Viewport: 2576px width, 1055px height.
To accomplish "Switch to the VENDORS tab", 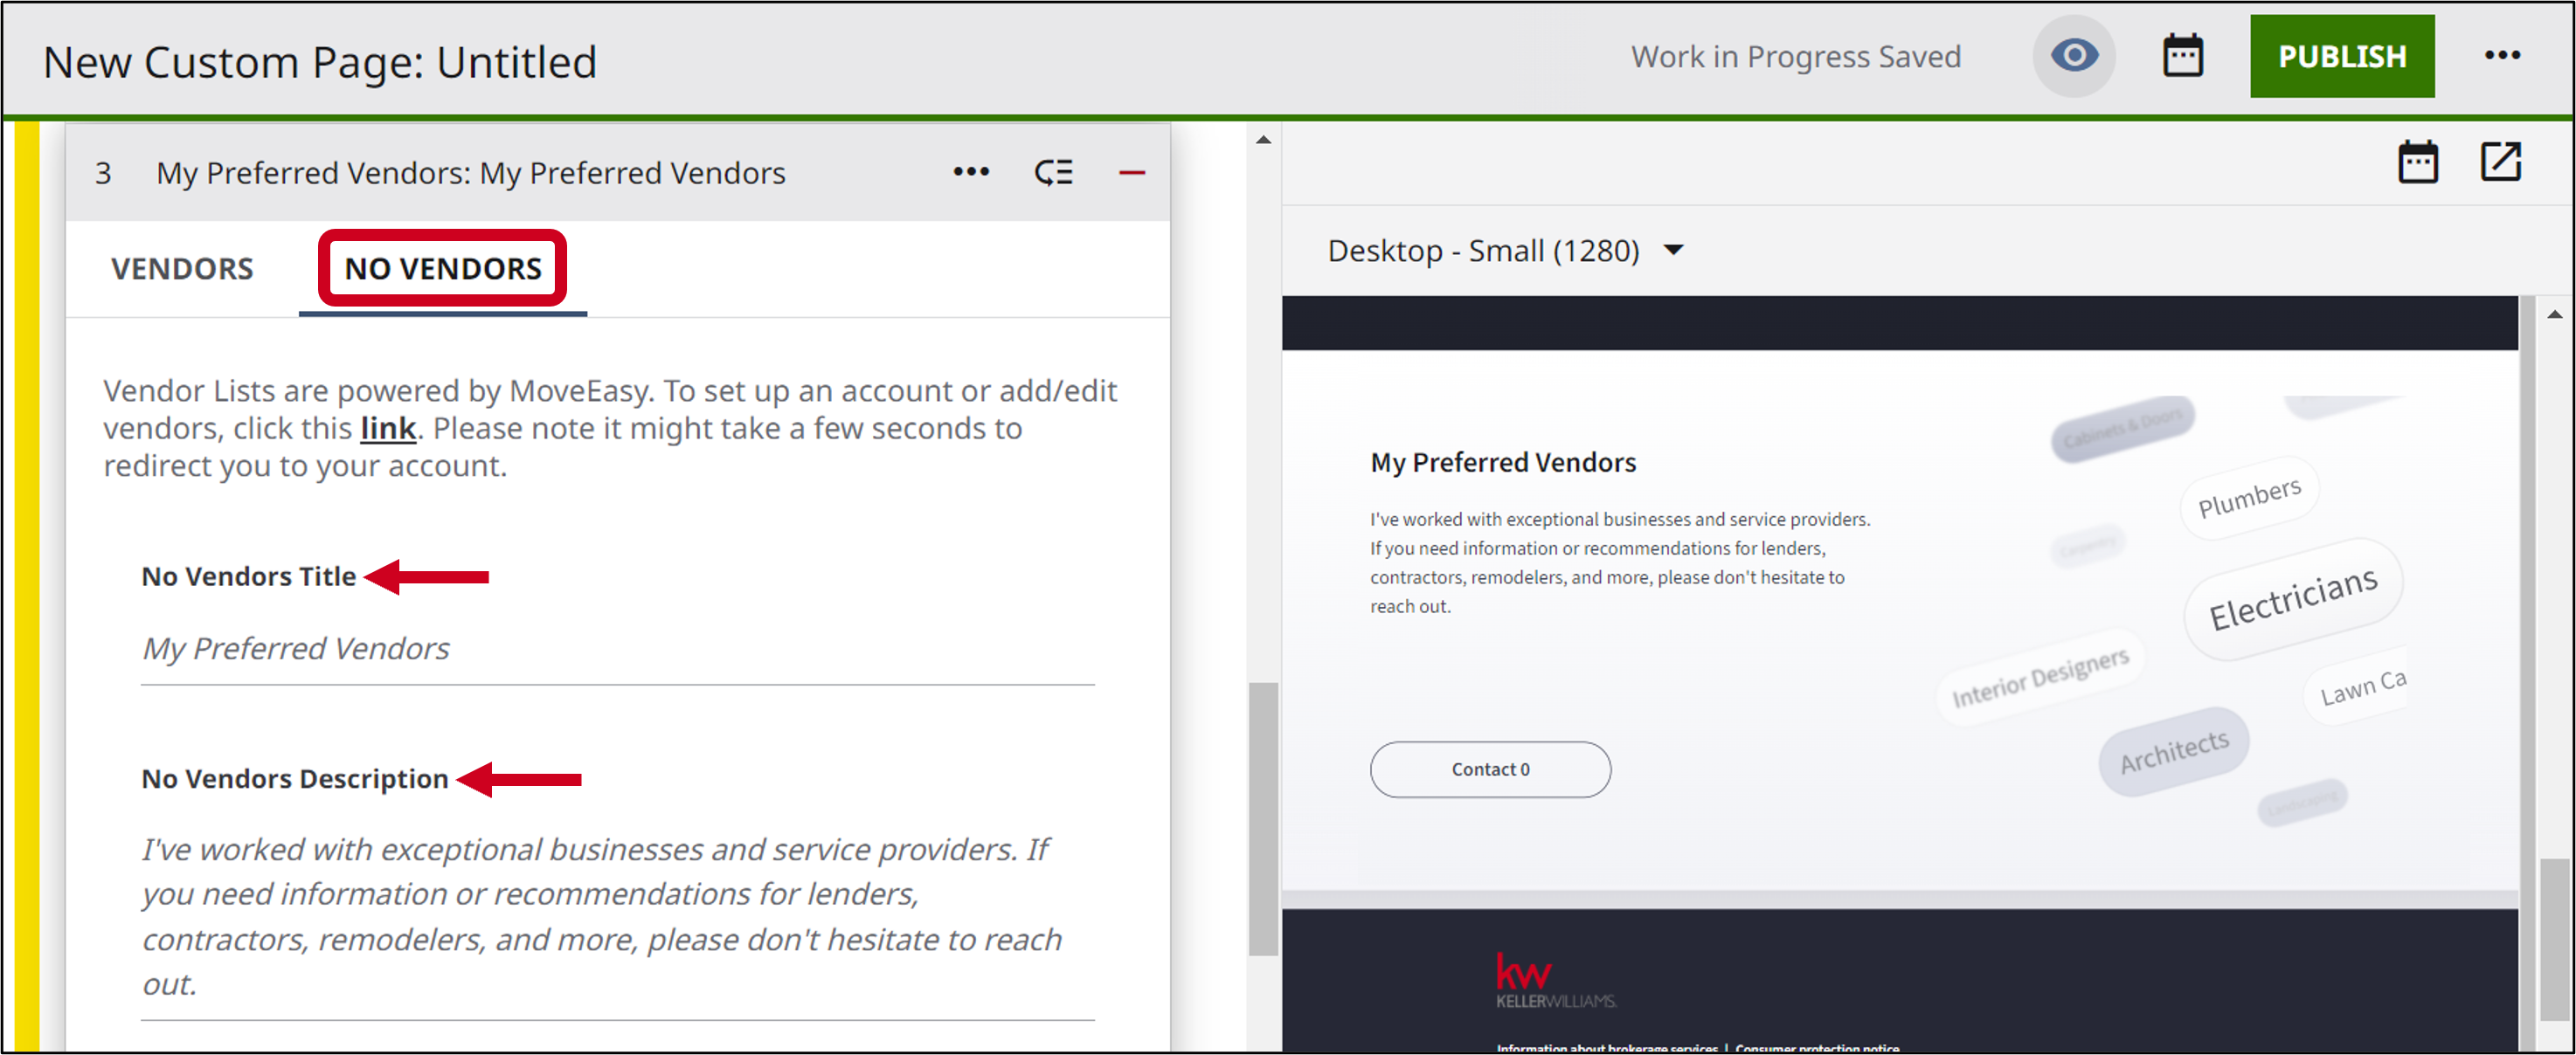I will point(182,269).
